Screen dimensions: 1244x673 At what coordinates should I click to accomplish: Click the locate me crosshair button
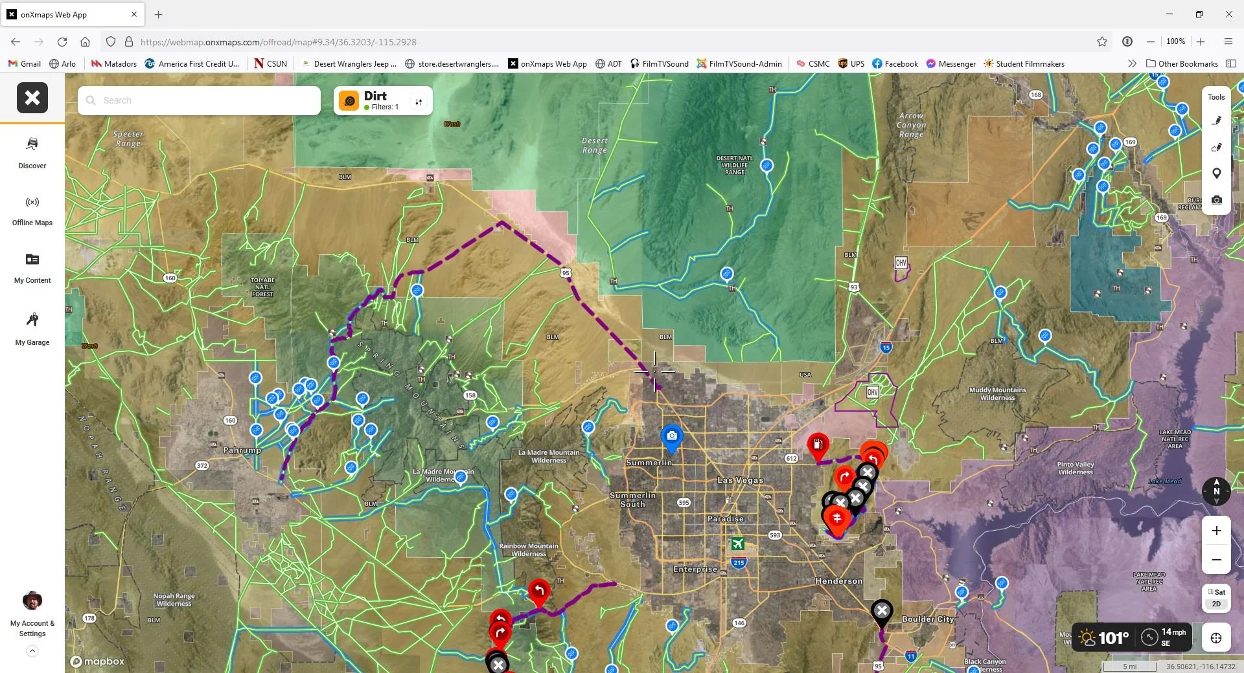[1216, 638]
